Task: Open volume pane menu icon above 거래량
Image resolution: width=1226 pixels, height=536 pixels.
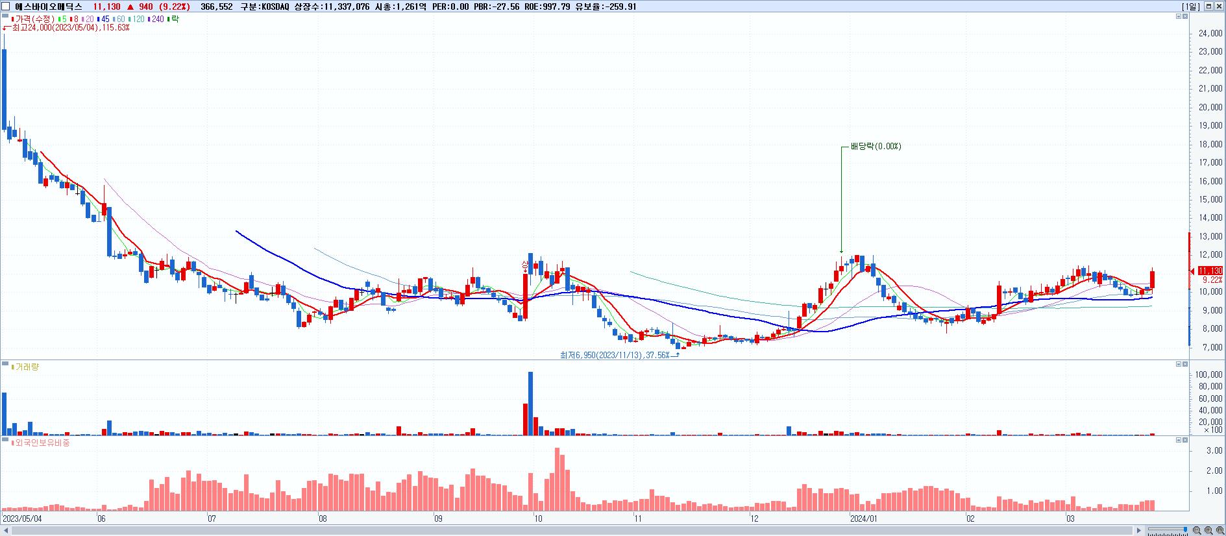Action: pos(5,363)
